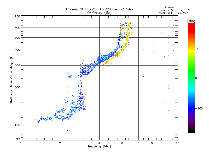Click x-axis label '1'

21,143
